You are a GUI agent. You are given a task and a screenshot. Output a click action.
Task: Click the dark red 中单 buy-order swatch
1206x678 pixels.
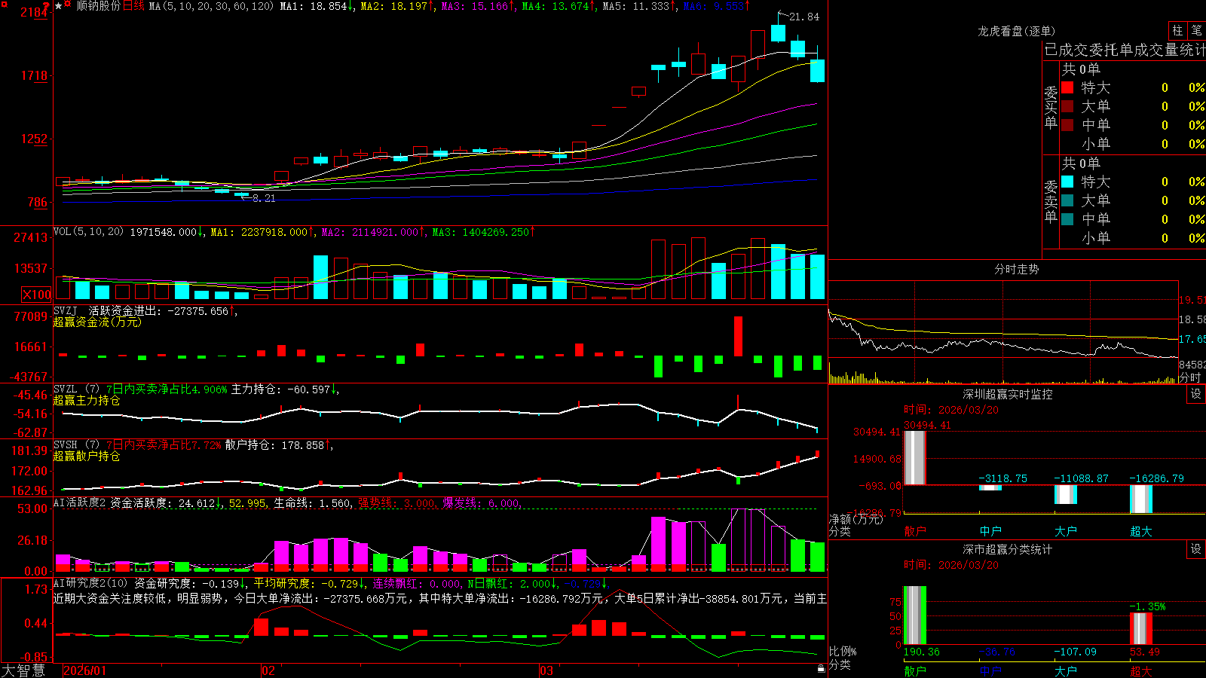1067,125
